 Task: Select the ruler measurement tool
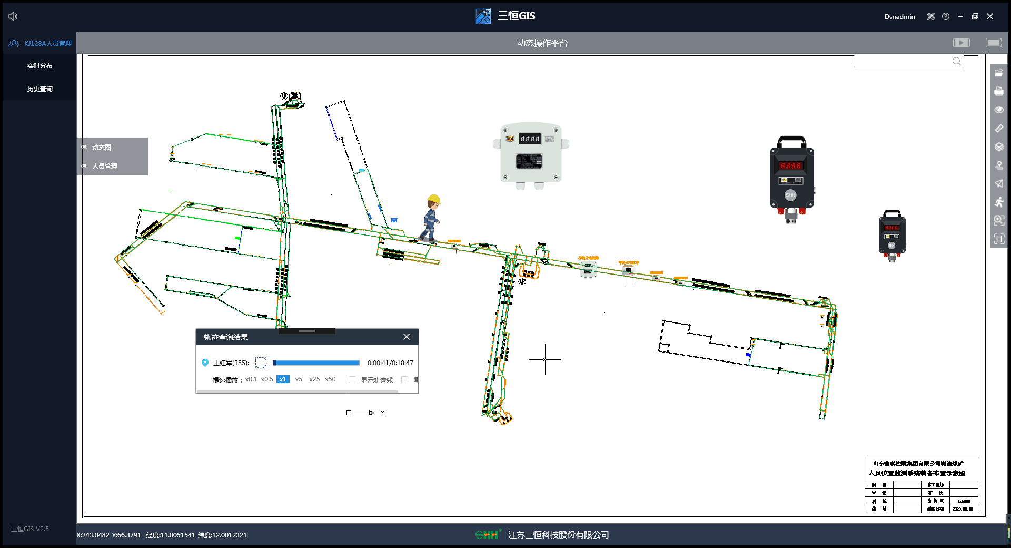click(998, 129)
